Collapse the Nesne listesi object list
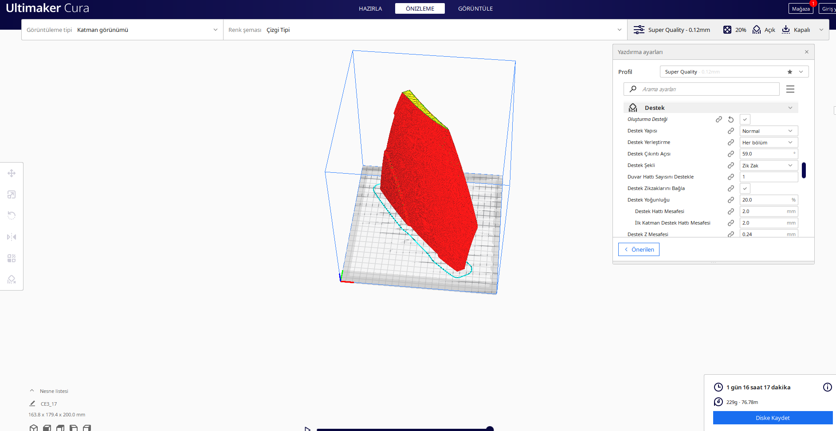Screen dimensions: 836x431 32,391
